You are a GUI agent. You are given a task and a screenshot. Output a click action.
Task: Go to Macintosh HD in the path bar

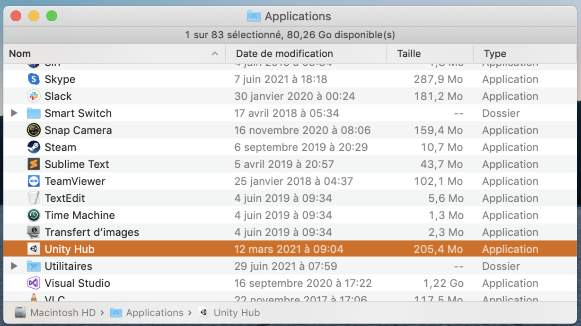pyautogui.click(x=63, y=313)
